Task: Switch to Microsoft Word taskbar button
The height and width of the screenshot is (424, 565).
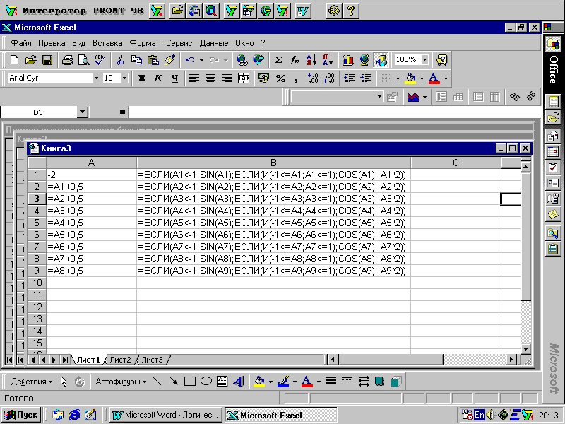Action: [166, 415]
